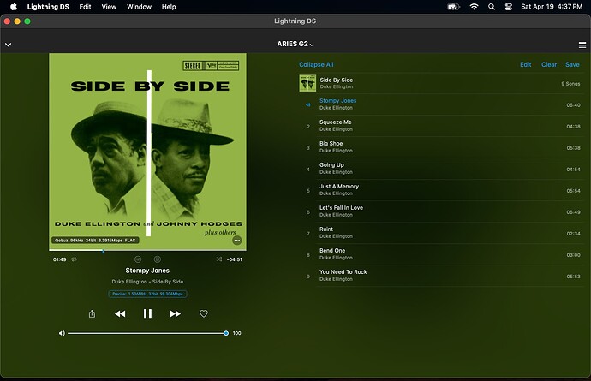Click the circular list icon below album art

158,259
